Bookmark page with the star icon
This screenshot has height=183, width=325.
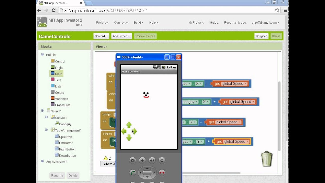pyautogui.click(x=277, y=10)
